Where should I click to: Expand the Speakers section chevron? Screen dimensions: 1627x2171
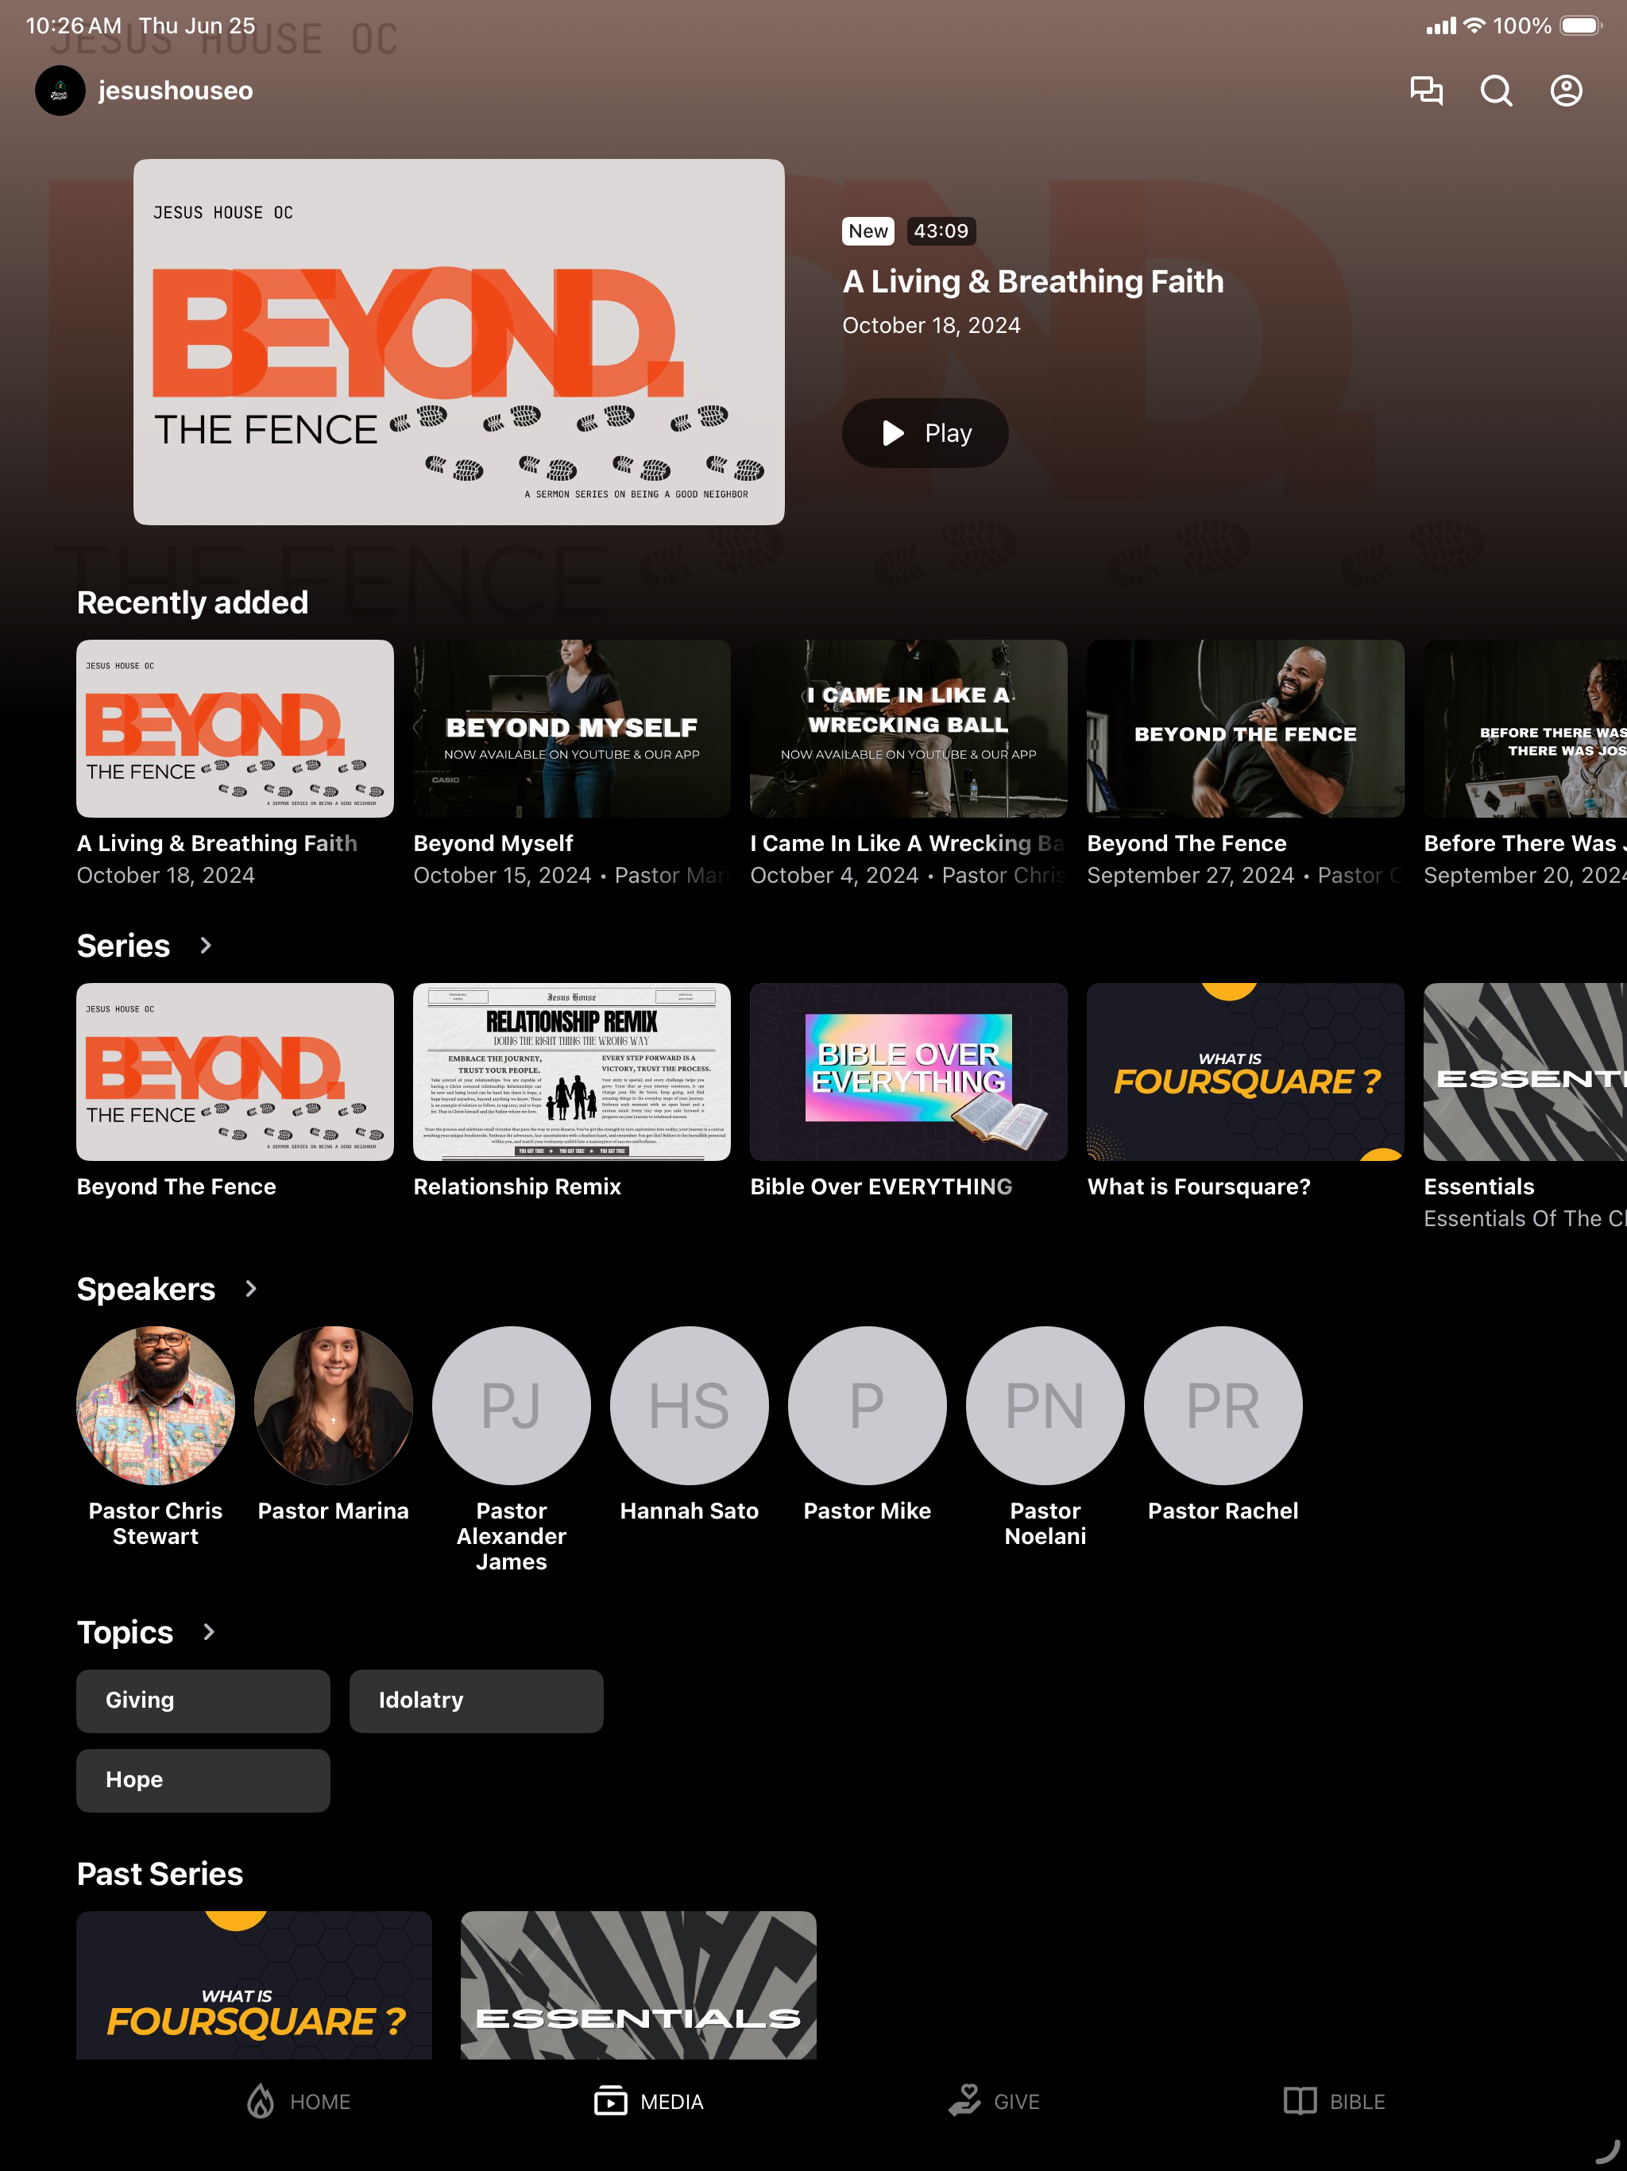click(251, 1289)
